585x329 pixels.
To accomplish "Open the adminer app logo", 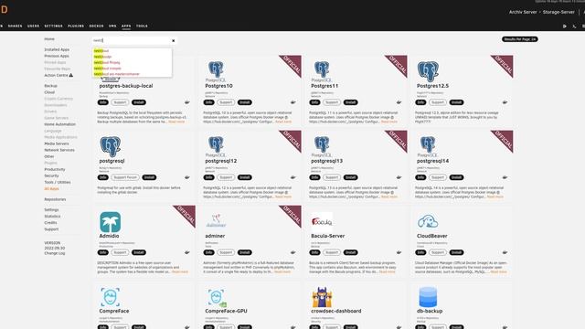I will coord(216,221).
